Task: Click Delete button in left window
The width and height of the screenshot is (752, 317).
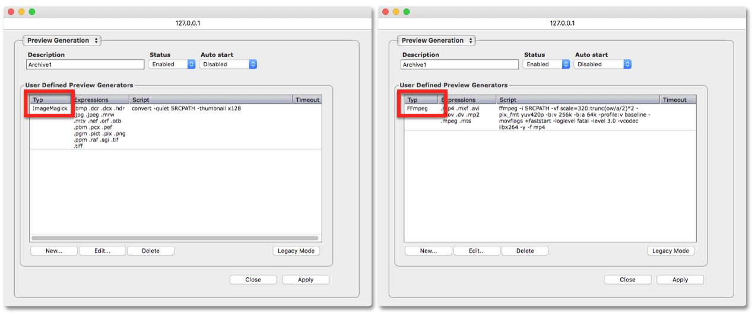Action: tap(151, 251)
